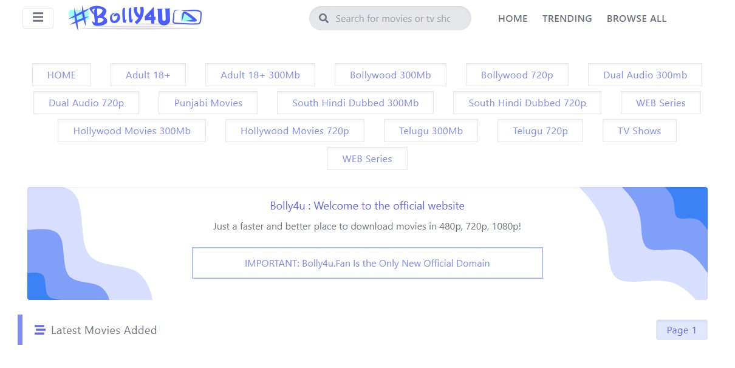Open South Hindi Dubbed 720p
This screenshot has height=368, width=735.
click(527, 103)
